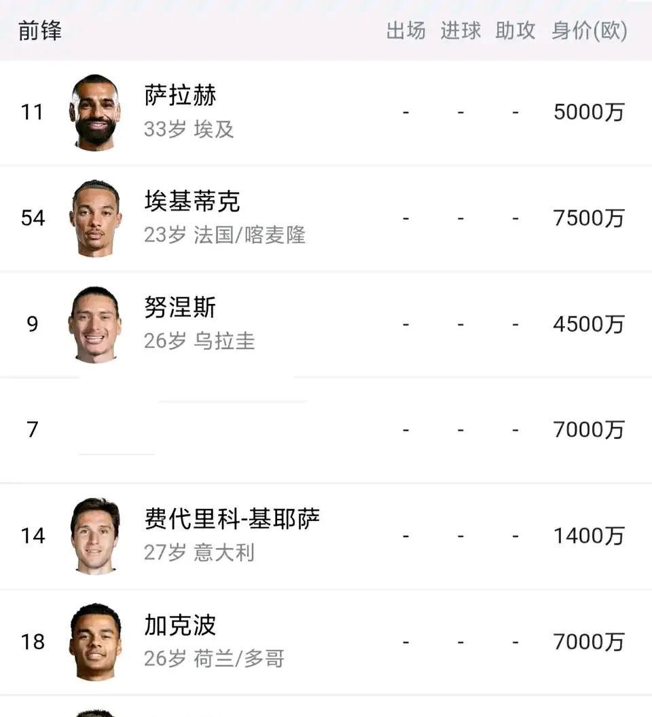652x717 pixels.
Task: Open player name 费代里科-基耶萨
Action: tap(232, 520)
